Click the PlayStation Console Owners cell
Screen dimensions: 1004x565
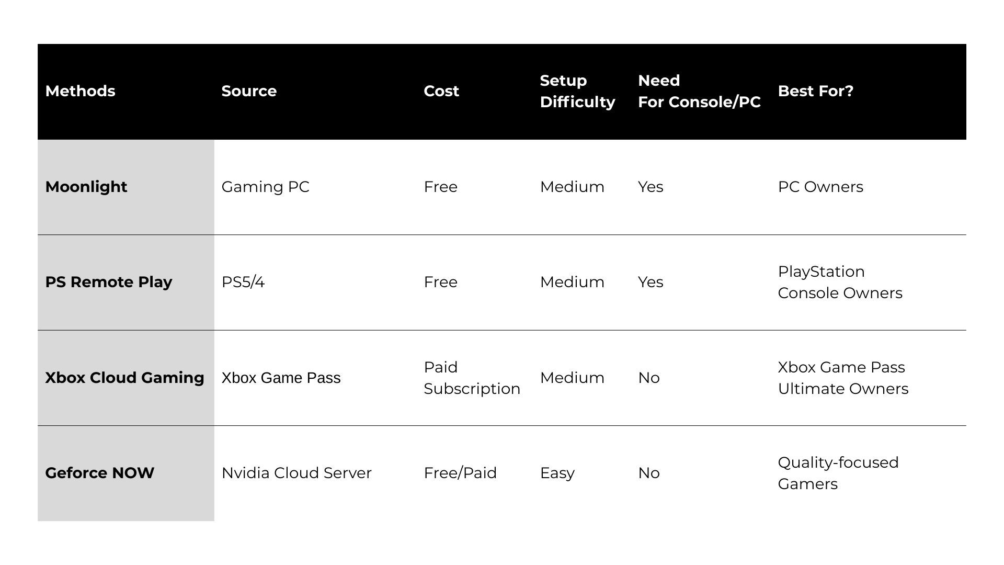tap(840, 282)
